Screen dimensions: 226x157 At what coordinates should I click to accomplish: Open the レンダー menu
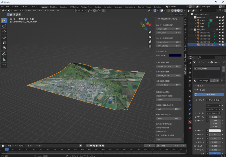point(15,6)
